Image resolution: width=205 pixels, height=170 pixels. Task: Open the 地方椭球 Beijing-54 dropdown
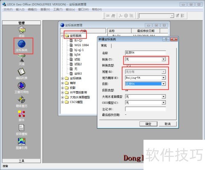164,78
